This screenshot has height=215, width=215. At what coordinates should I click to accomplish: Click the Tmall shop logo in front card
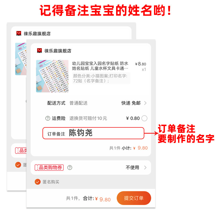click(40, 51)
